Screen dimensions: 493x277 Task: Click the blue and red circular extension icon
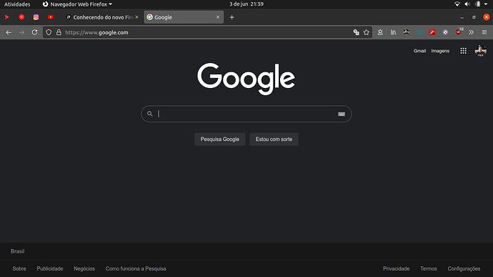[445, 32]
